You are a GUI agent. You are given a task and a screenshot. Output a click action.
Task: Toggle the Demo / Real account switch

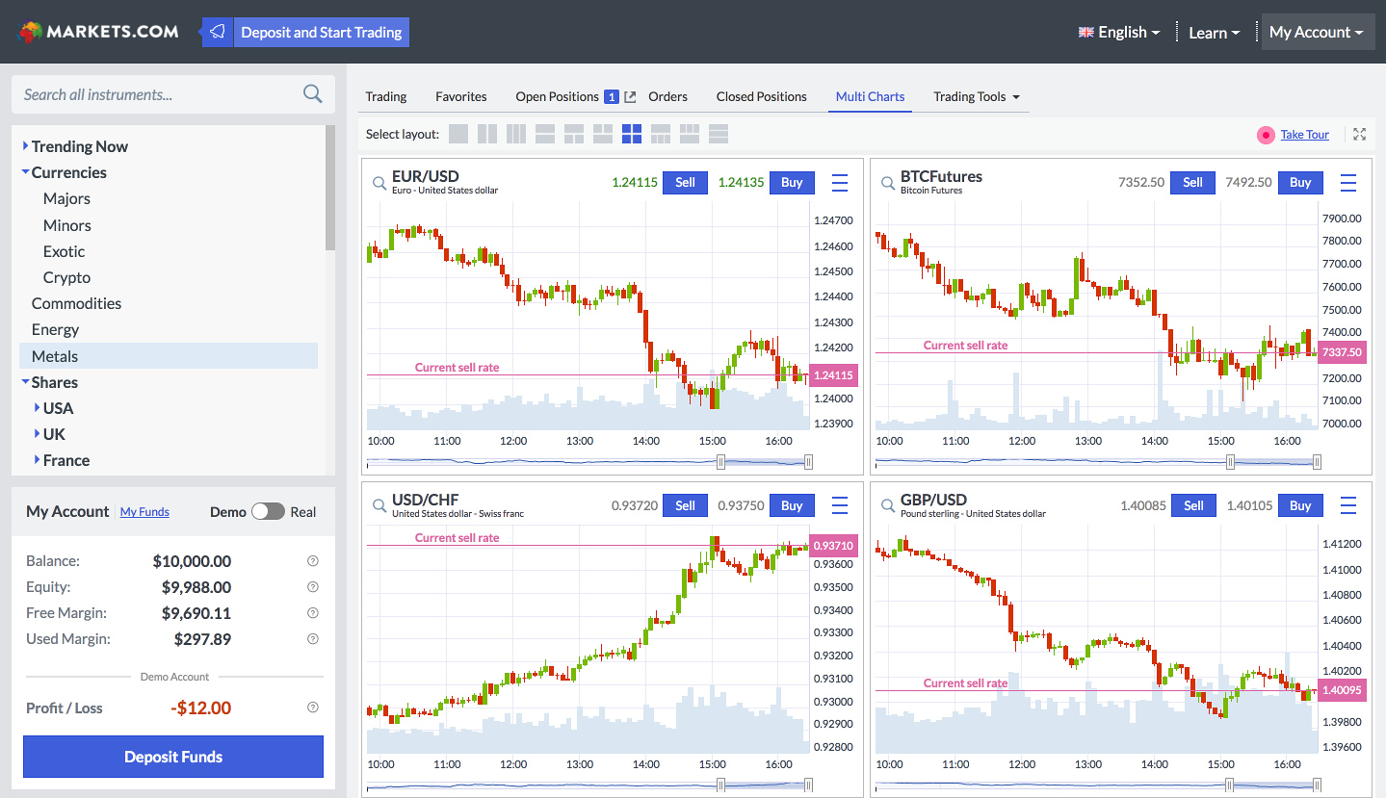[x=268, y=512]
